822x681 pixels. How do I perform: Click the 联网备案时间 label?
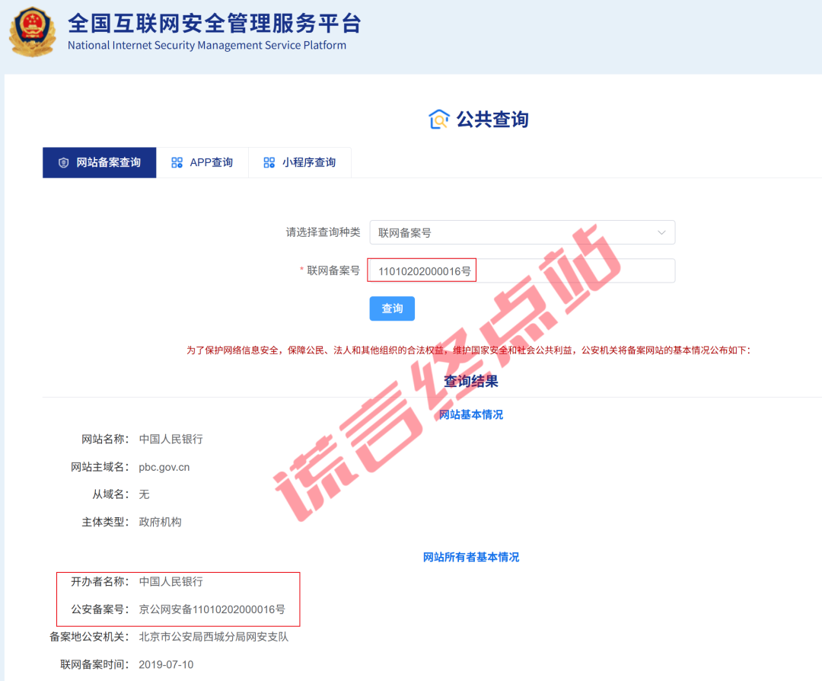tap(94, 665)
